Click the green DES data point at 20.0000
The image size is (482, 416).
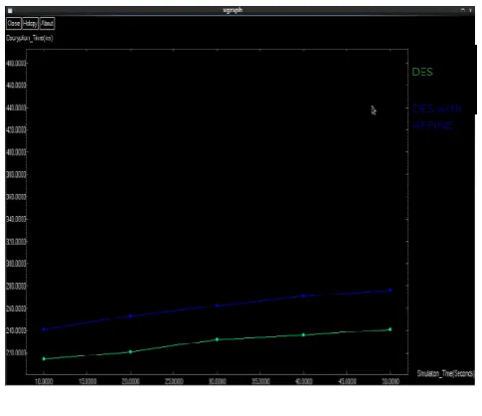click(130, 352)
